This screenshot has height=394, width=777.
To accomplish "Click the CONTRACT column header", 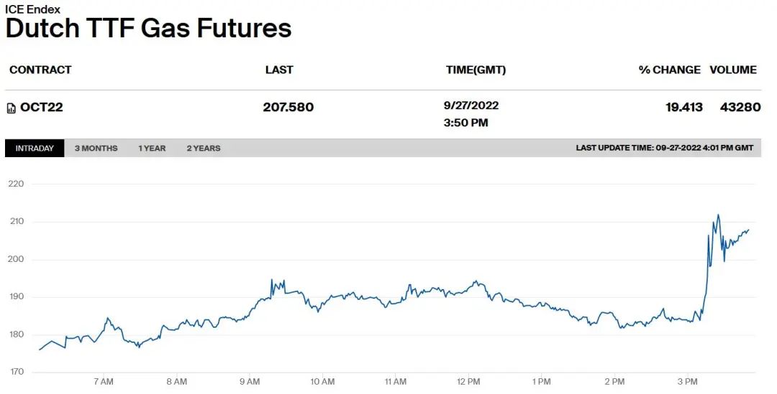I will pyautogui.click(x=40, y=70).
